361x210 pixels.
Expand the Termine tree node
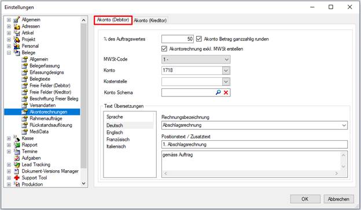pyautogui.click(x=9, y=152)
